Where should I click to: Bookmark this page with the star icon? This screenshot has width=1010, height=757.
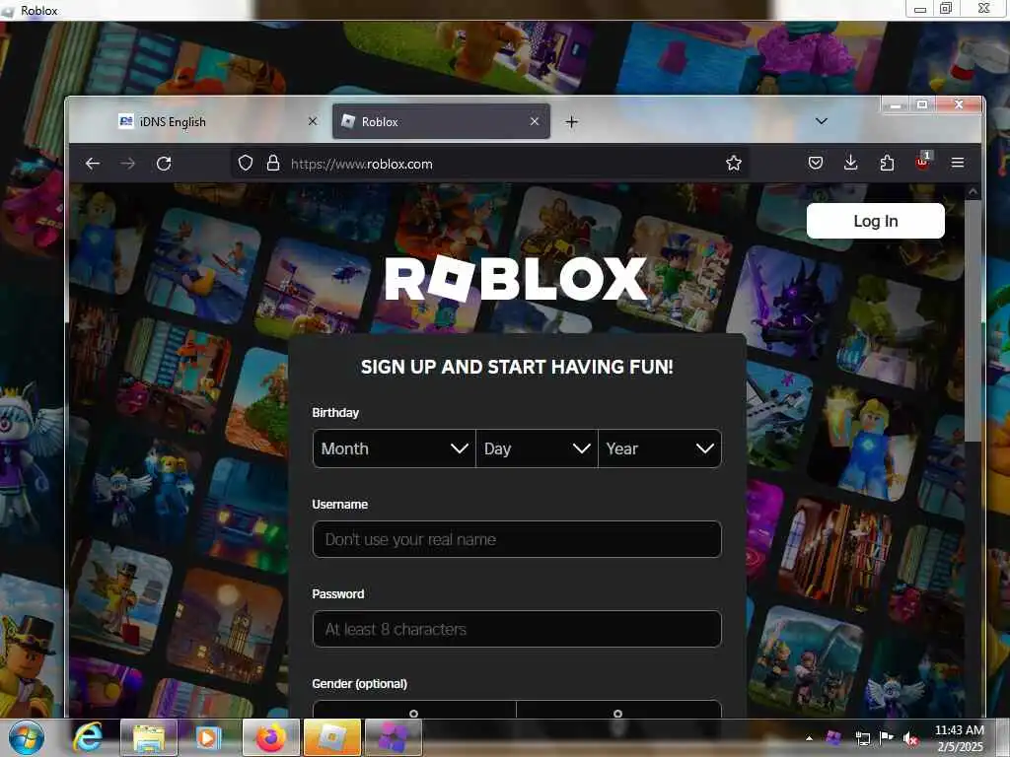(734, 164)
